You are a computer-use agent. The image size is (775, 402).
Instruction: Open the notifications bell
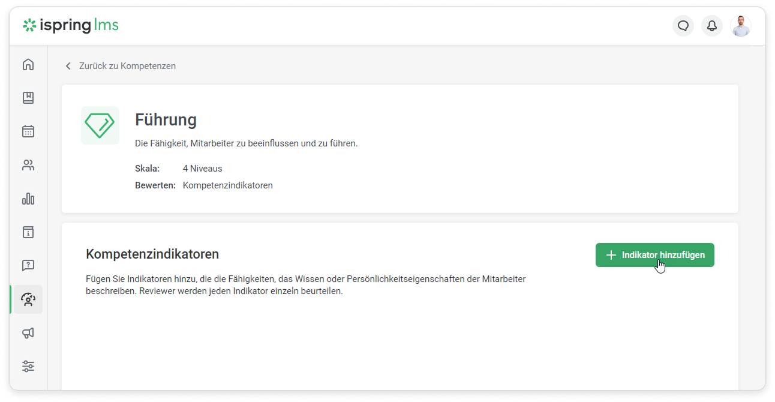click(x=712, y=26)
